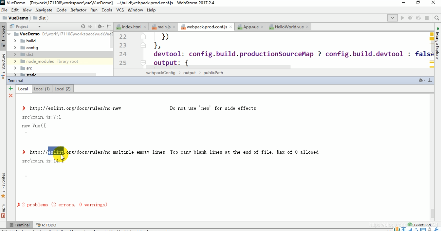This screenshot has width=441, height=231.
Task: Expand the src folder
Action: click(x=15, y=68)
